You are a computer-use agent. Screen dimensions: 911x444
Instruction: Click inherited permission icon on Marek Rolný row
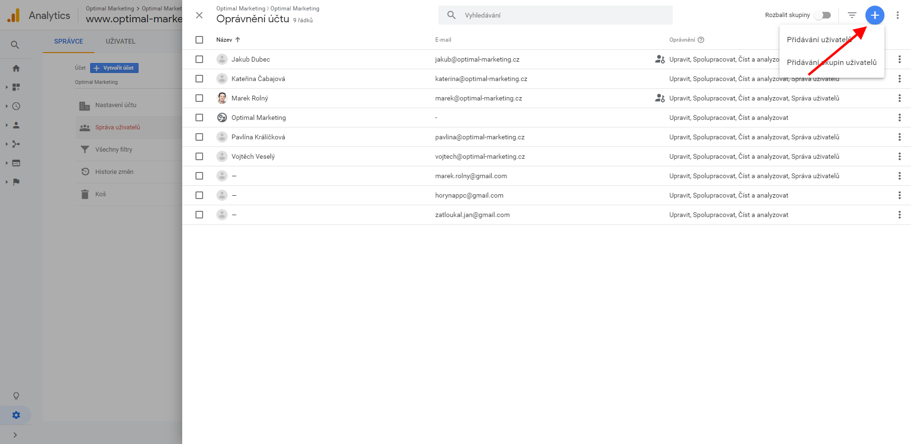click(x=660, y=98)
